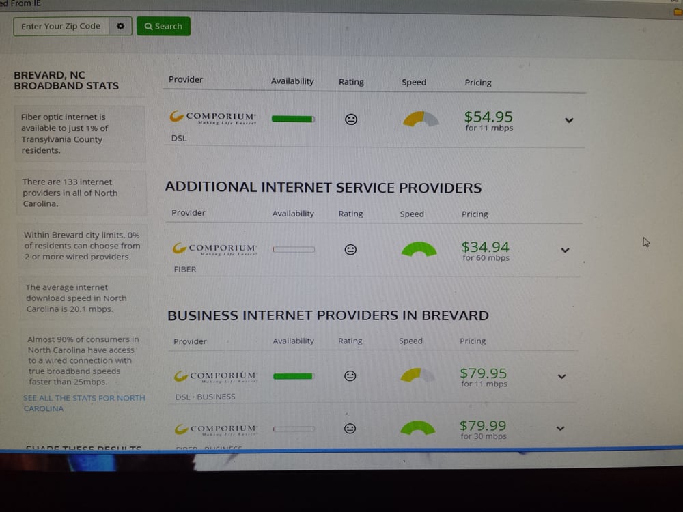This screenshot has width=683, height=512.
Task: Click the Comporium DSL provider logo
Action: (212, 117)
